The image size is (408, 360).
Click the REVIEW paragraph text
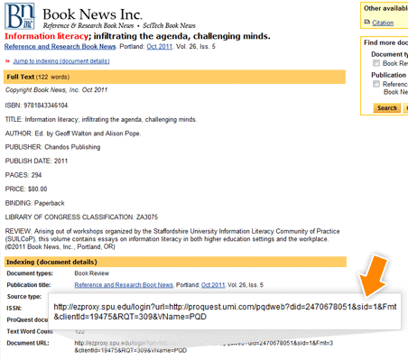(172, 239)
